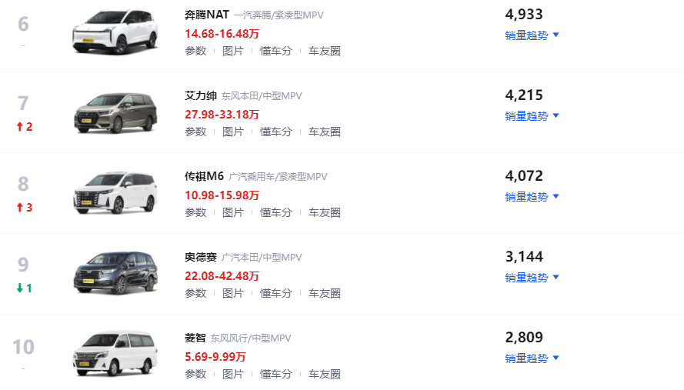The width and height of the screenshot is (684, 390).
Task: Expand 销量趋势 dropdown for 菱智
Action: point(532,358)
